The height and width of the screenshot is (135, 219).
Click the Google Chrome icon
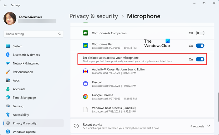click(x=85, y=97)
